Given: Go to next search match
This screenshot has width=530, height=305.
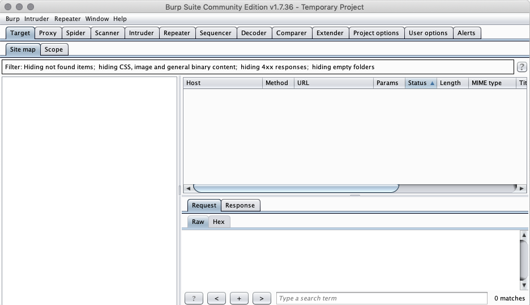Looking at the screenshot, I should pyautogui.click(x=262, y=298).
